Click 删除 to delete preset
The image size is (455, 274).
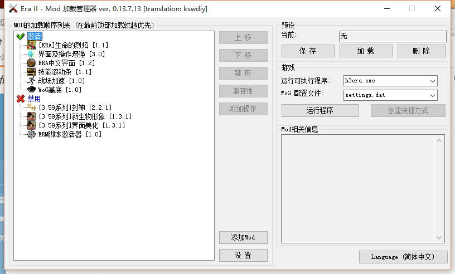(x=422, y=51)
